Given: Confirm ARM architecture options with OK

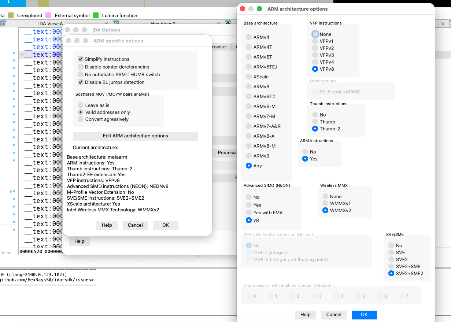Looking at the screenshot, I should click(x=364, y=315).
